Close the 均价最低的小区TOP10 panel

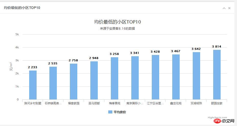coord(229,8)
